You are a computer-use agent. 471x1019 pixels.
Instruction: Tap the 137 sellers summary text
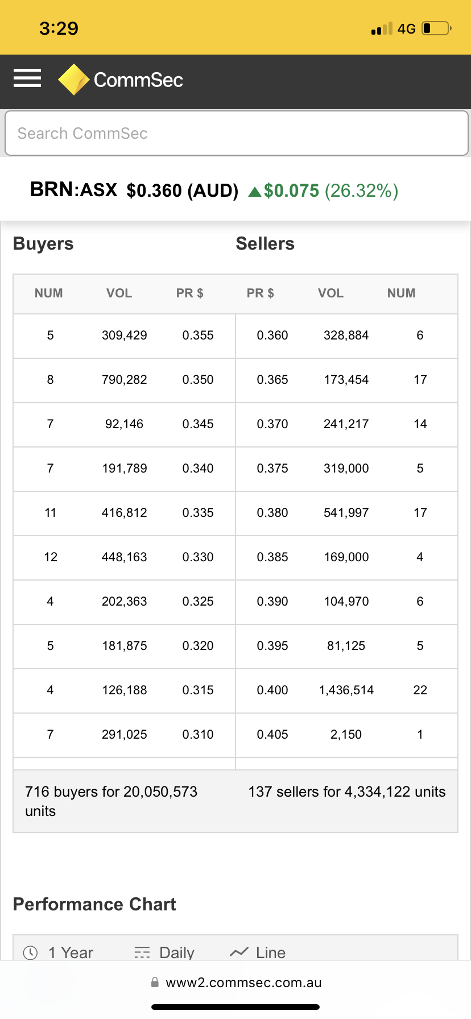[x=347, y=792]
